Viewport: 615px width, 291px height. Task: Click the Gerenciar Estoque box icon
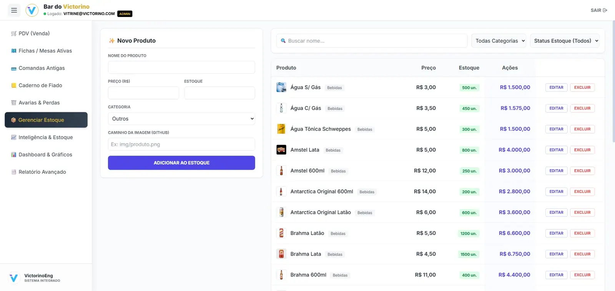(x=13, y=120)
